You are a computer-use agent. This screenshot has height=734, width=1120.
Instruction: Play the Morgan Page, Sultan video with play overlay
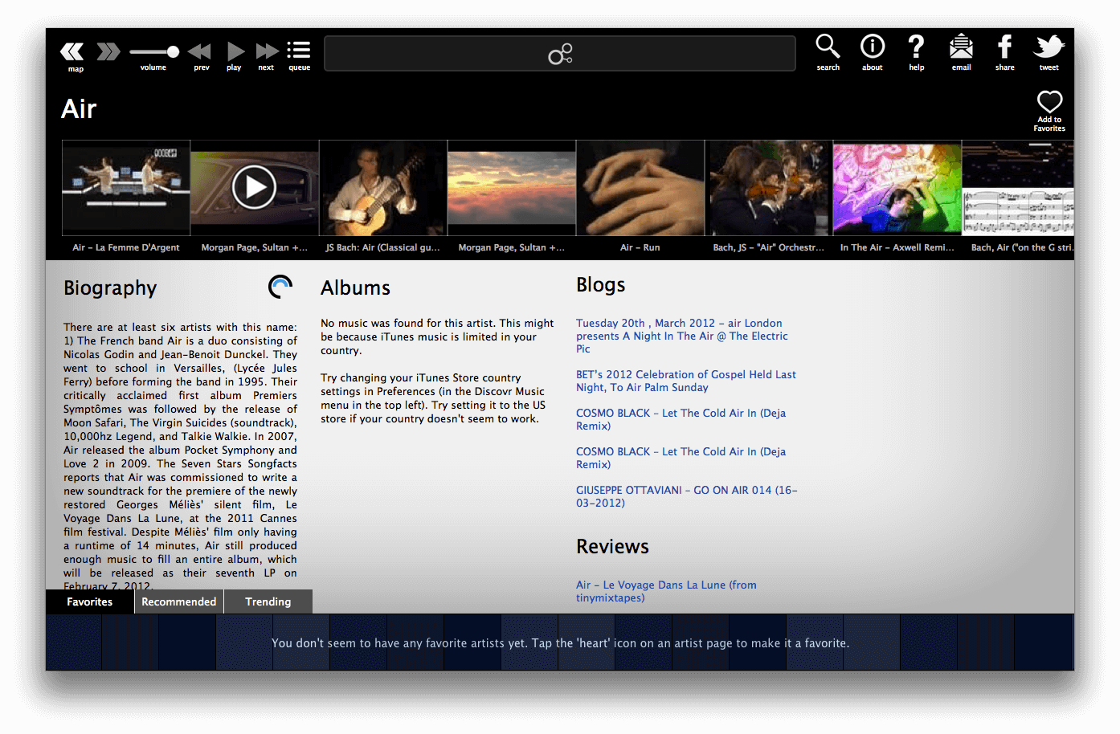(255, 188)
